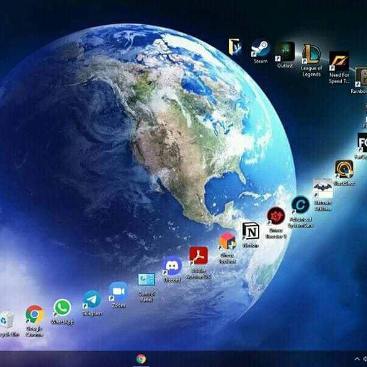Click the "Telegram" label text
The image size is (367, 367).
(92, 314)
